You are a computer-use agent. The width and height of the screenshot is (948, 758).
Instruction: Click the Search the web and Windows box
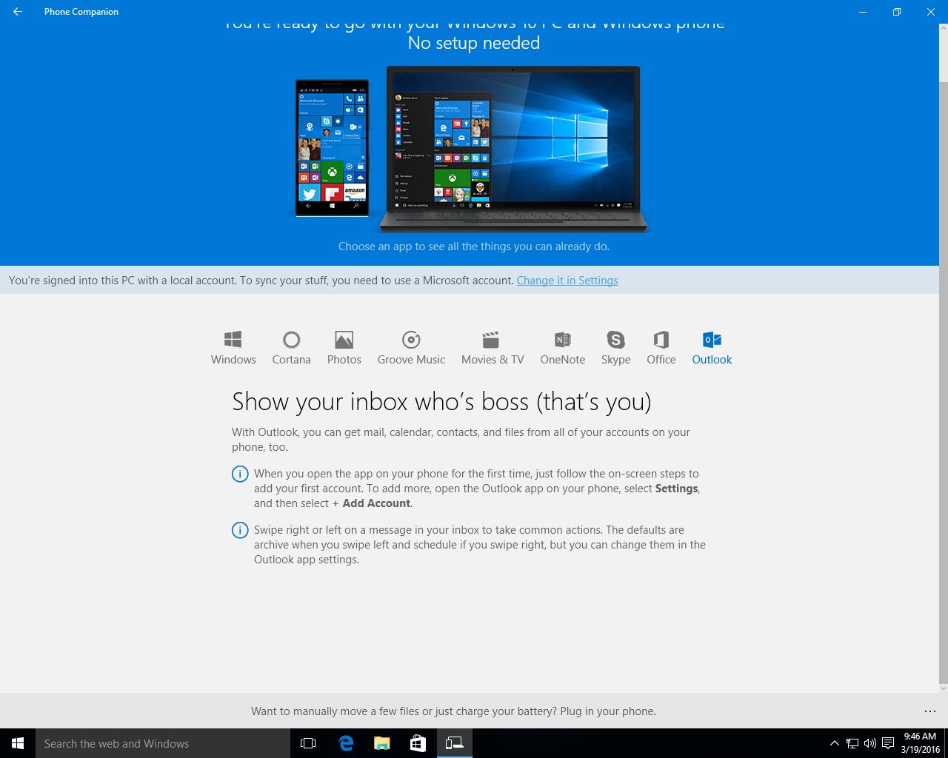163,743
